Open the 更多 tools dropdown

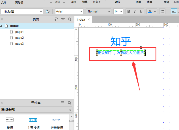coord(97,2)
